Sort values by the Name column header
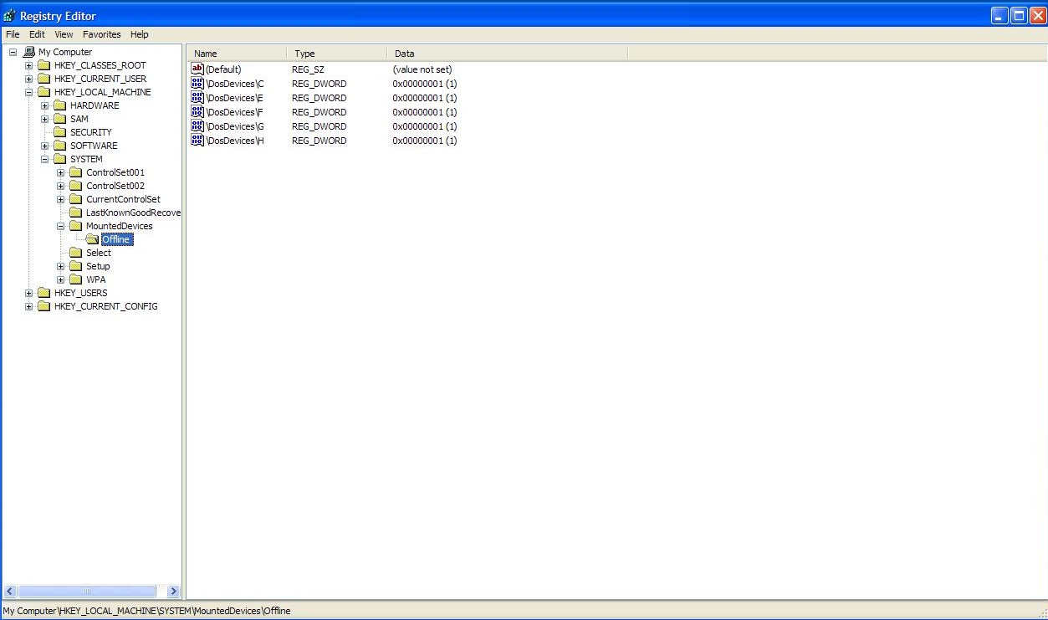Screen dimensions: 1048x620 click(x=237, y=54)
